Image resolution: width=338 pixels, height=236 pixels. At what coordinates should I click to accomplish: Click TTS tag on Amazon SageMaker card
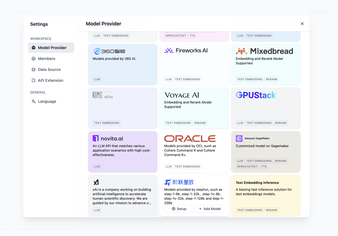(x=264, y=167)
